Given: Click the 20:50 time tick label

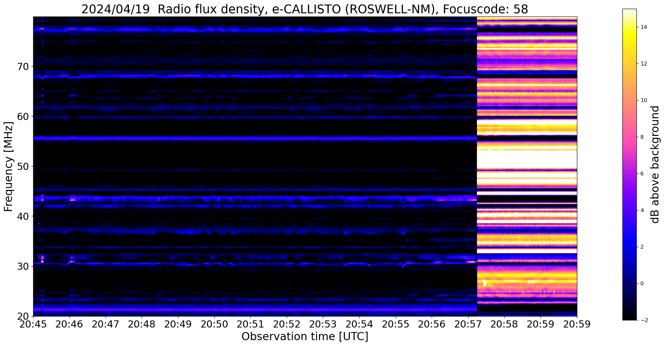Looking at the screenshot, I should [214, 324].
